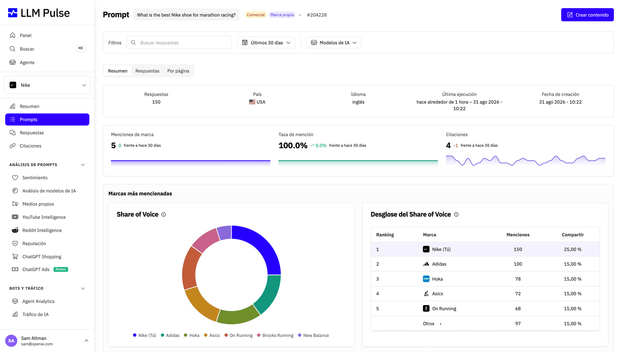Click the prompt ID #204228
The height and width of the screenshot is (352, 622).
click(x=317, y=15)
